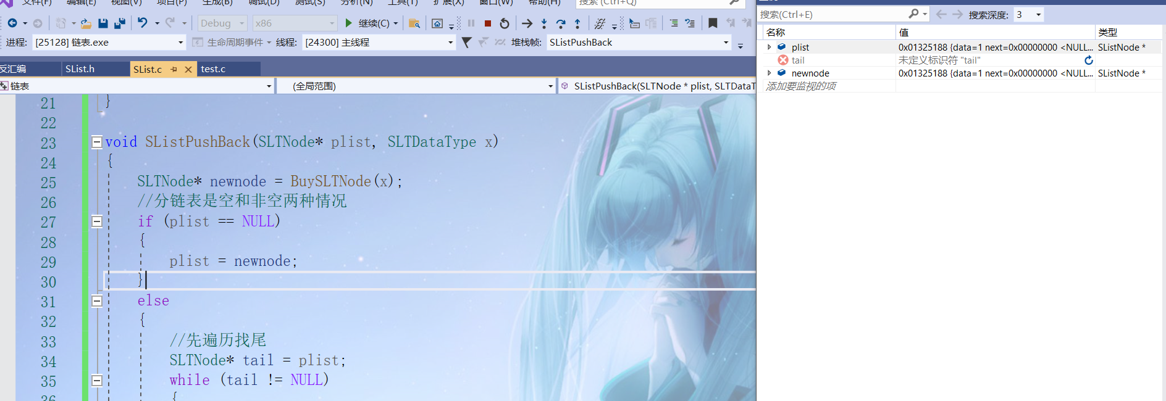
Task: Redo via the grayed redo arrow
Action: click(x=170, y=23)
